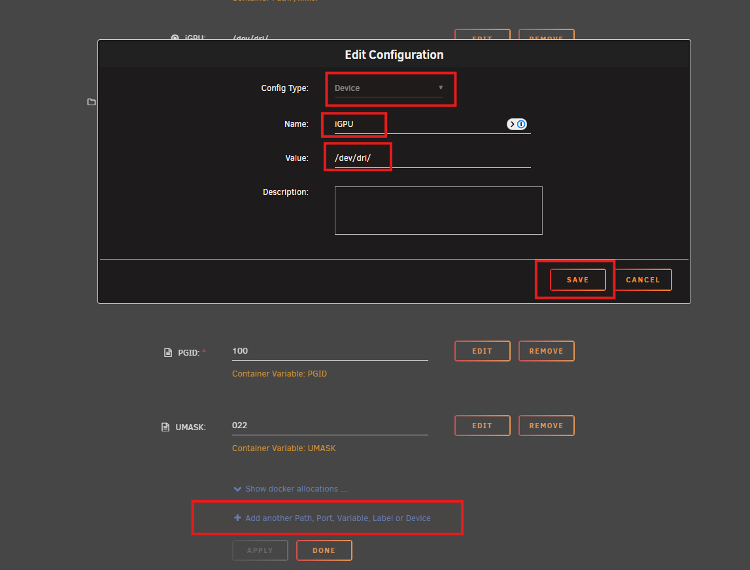Viewport: 750px width, 570px height.
Task: Click the PGID value field showing 100
Action: tap(330, 351)
